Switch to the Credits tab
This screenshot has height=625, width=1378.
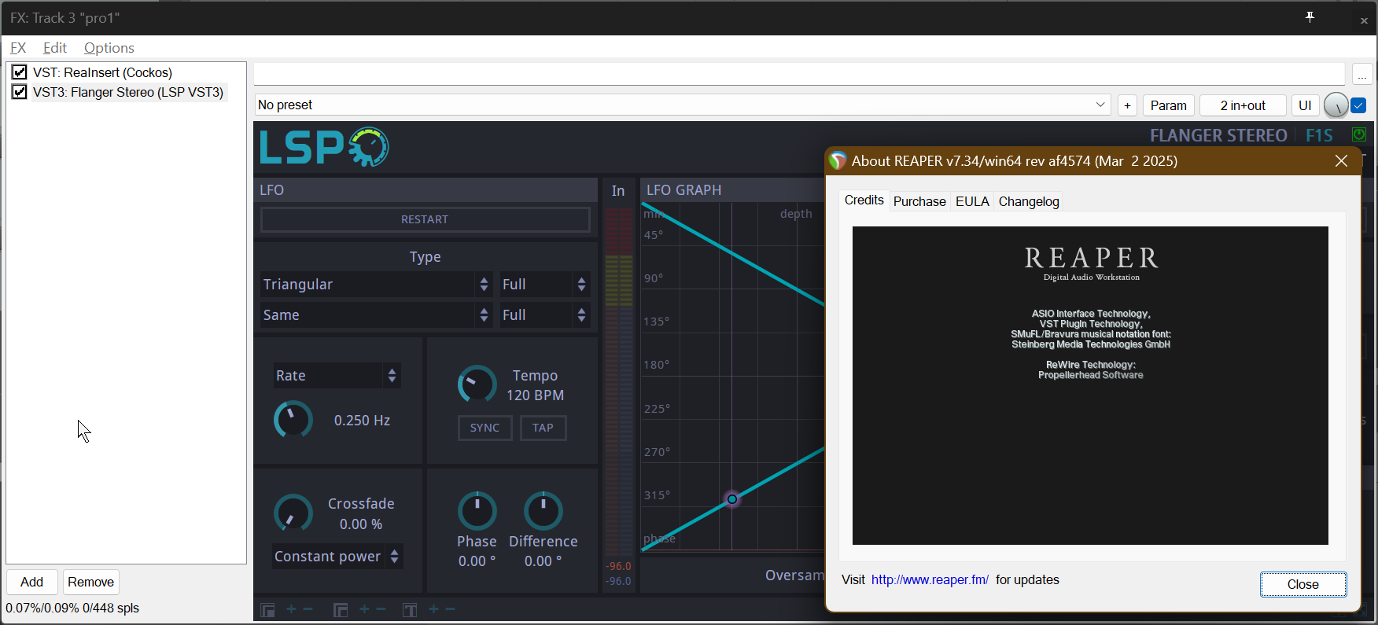[864, 200]
